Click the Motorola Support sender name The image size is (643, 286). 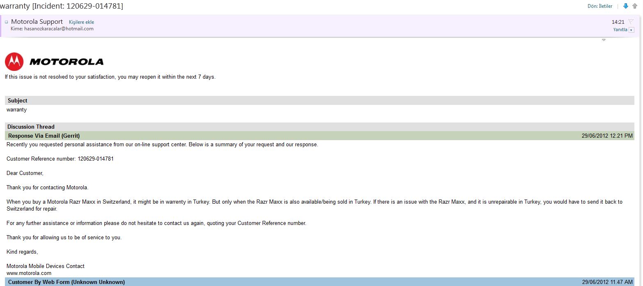point(37,22)
